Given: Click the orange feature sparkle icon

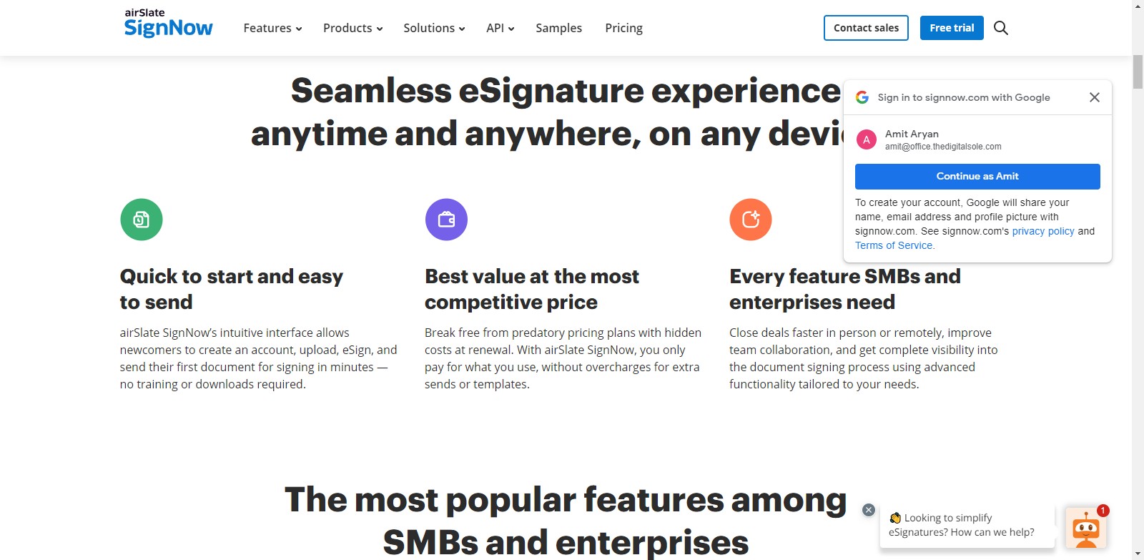Looking at the screenshot, I should [x=751, y=220].
